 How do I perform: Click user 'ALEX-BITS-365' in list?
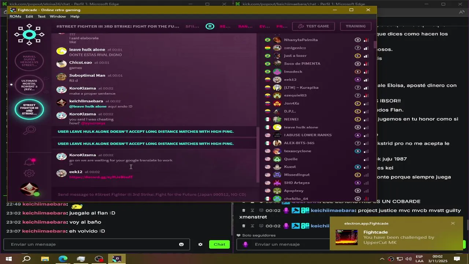[299, 143]
